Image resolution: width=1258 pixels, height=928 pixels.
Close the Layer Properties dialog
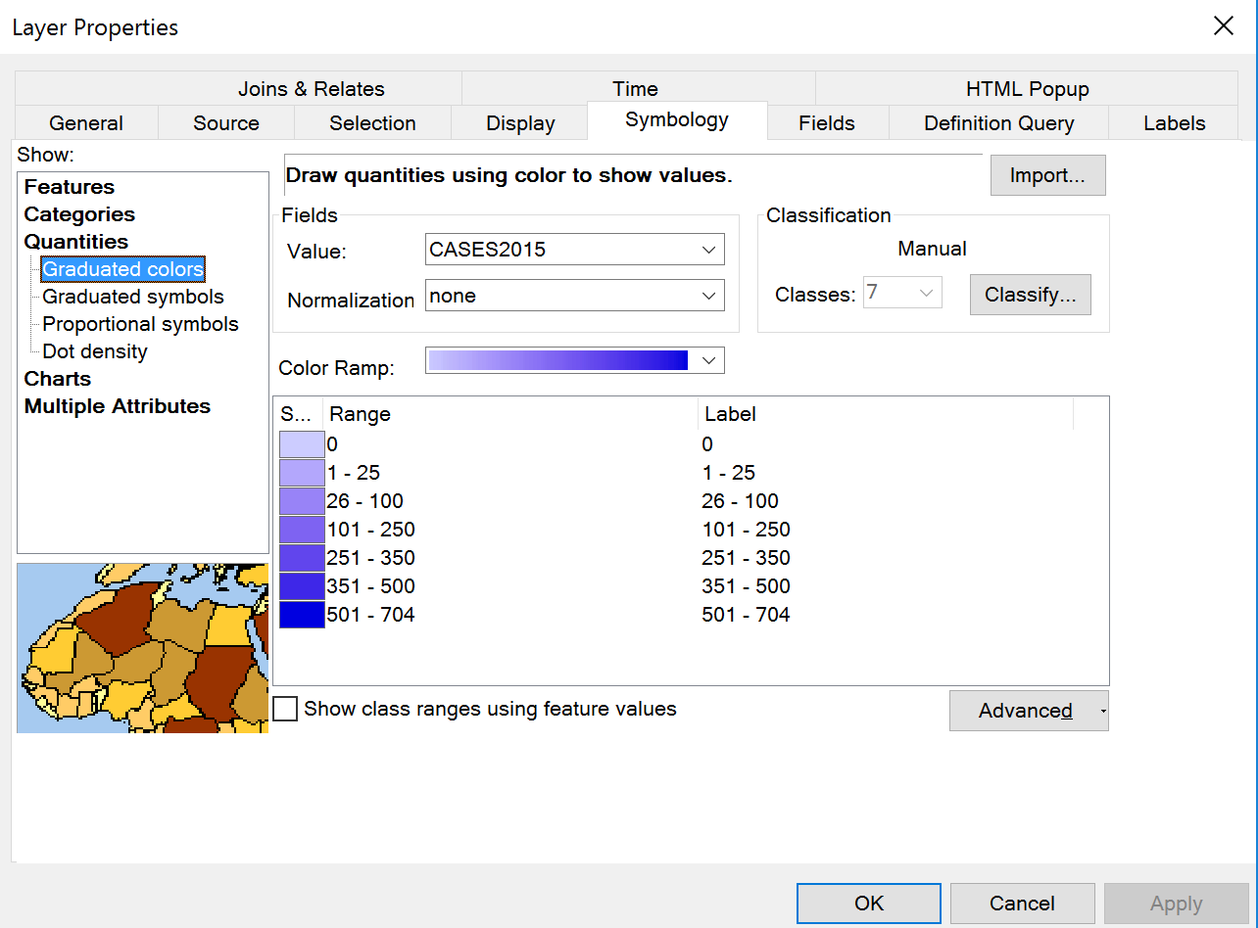click(x=1224, y=26)
